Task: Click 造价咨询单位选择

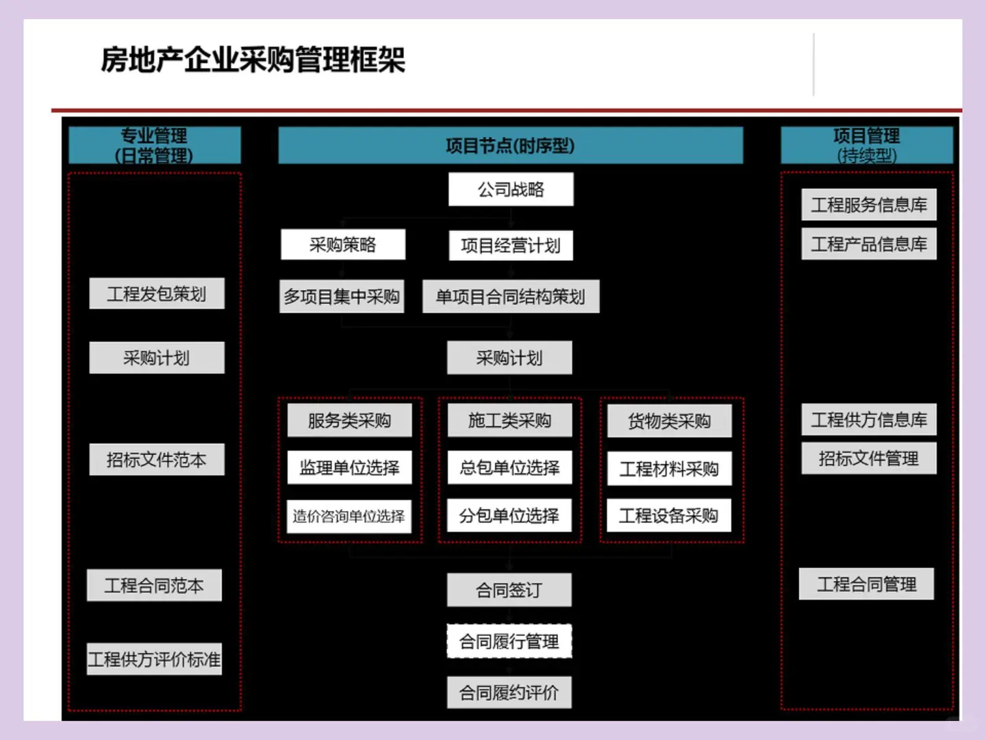Action: pos(351,515)
